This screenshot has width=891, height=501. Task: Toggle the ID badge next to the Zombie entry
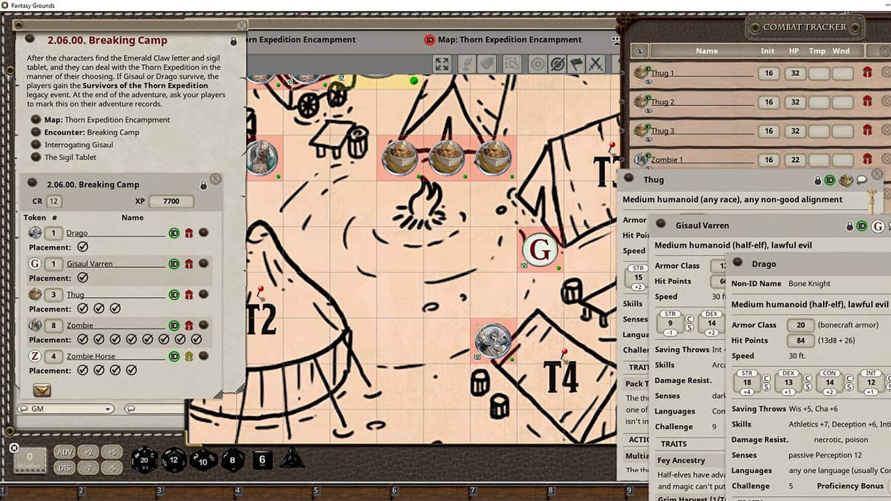(x=174, y=325)
